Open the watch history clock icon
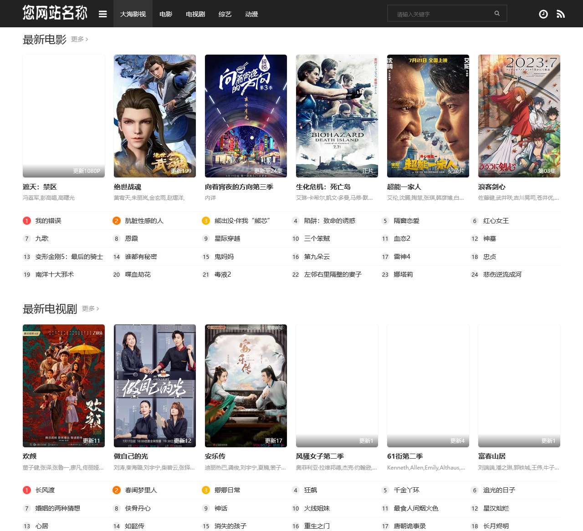 coord(543,14)
